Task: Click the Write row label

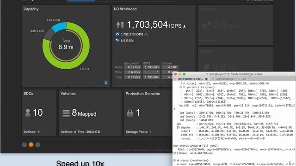Action: [x=118, y=72]
